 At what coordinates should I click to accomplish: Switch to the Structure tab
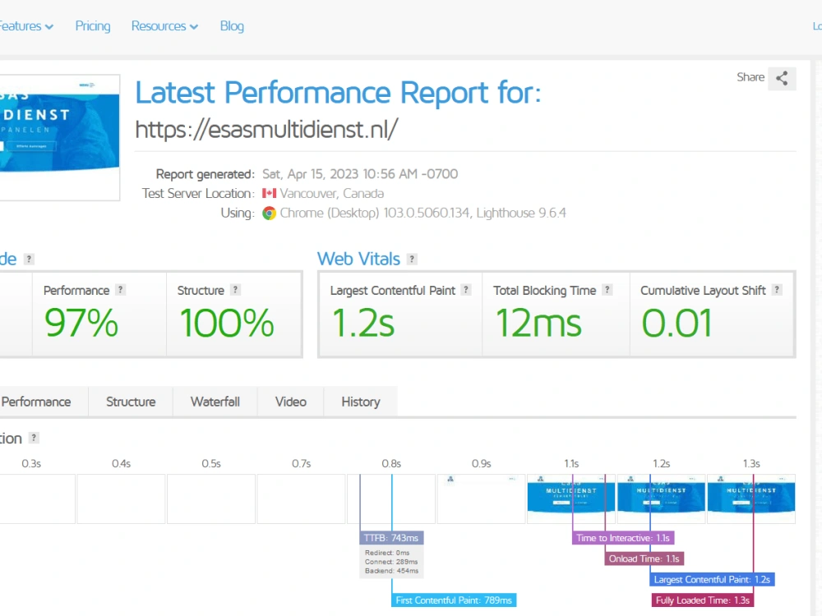coord(131,402)
